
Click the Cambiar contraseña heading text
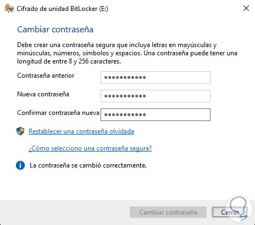pos(55,30)
